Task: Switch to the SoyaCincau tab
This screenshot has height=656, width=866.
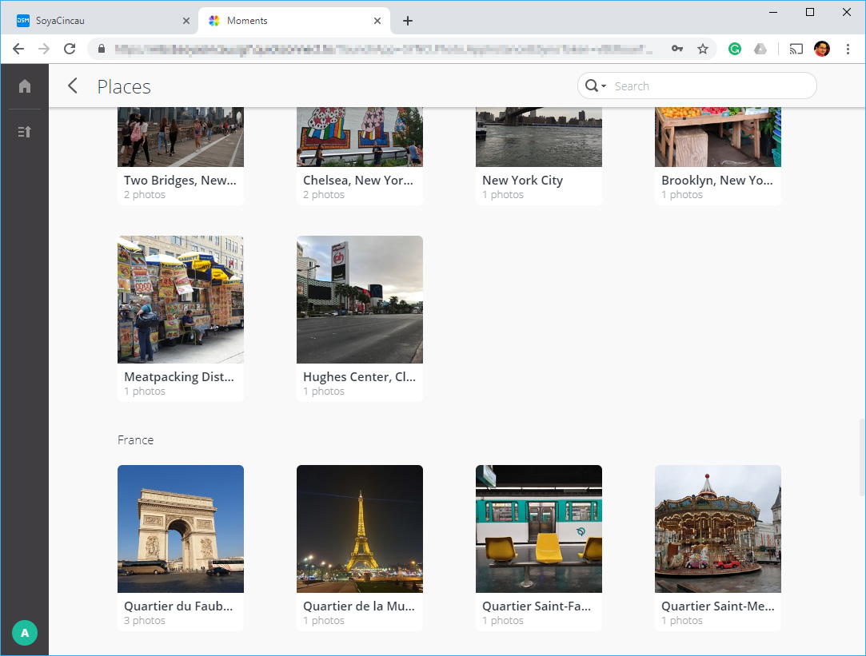Action: click(96, 21)
